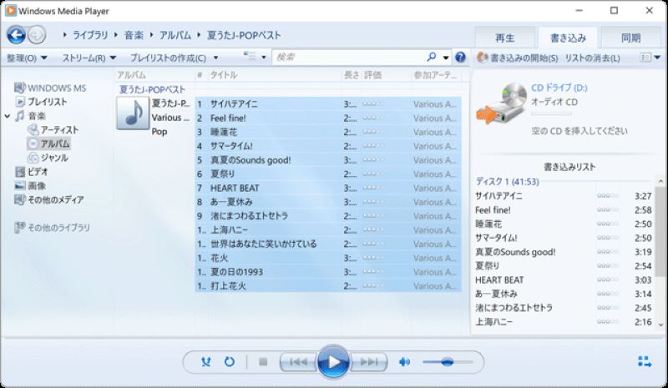Screen dimensions: 668x388
Task: Open the search options dropdown arrow
Action: (446, 58)
